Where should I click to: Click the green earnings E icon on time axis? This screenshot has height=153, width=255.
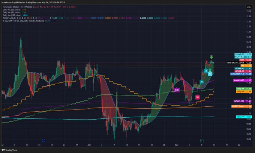(202, 141)
